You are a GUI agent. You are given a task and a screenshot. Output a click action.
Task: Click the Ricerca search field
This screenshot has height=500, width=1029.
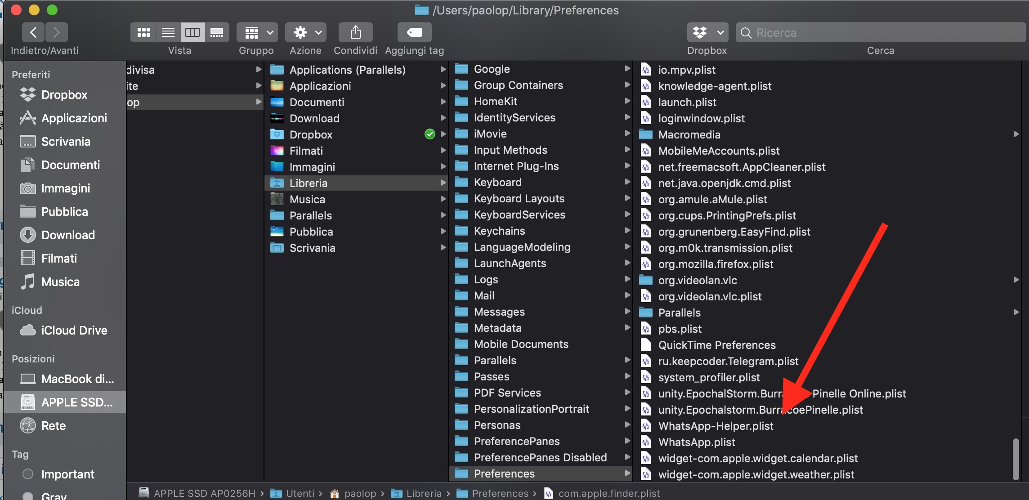pos(881,32)
